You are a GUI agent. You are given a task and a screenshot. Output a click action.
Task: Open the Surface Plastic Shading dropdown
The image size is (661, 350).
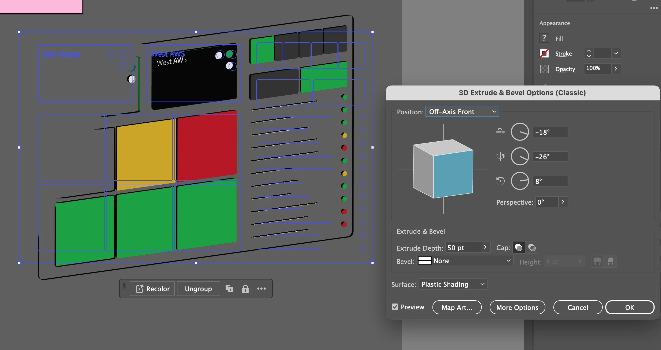(453, 284)
